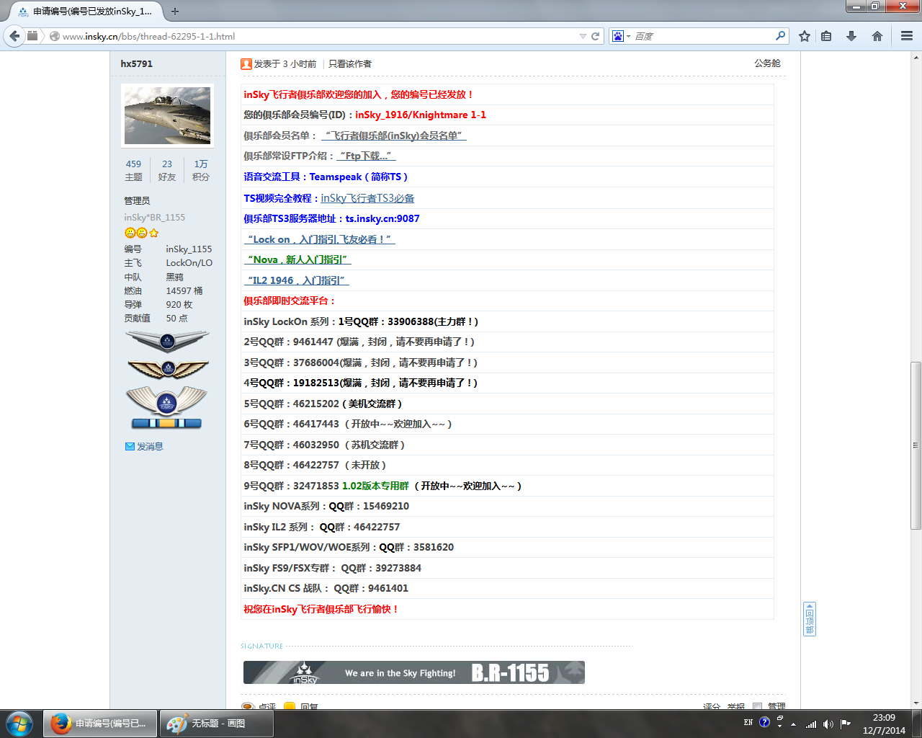Open the Windows Start menu
The width and height of the screenshot is (922, 738).
pyautogui.click(x=19, y=723)
